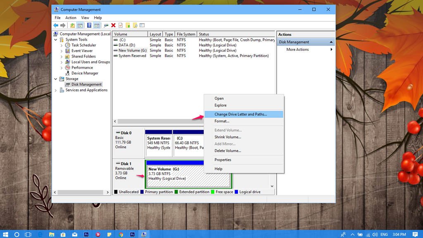Toggle the Show/Hide Console Tree icon
This screenshot has height=238, width=423.
(80, 25)
